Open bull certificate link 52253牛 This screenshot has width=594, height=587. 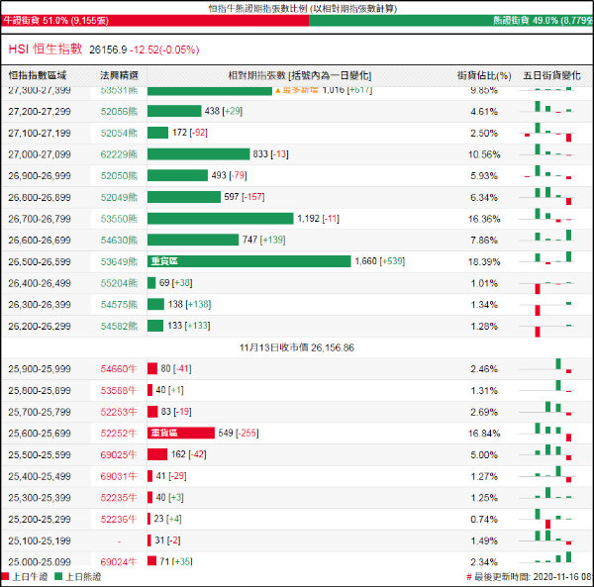click(x=119, y=412)
